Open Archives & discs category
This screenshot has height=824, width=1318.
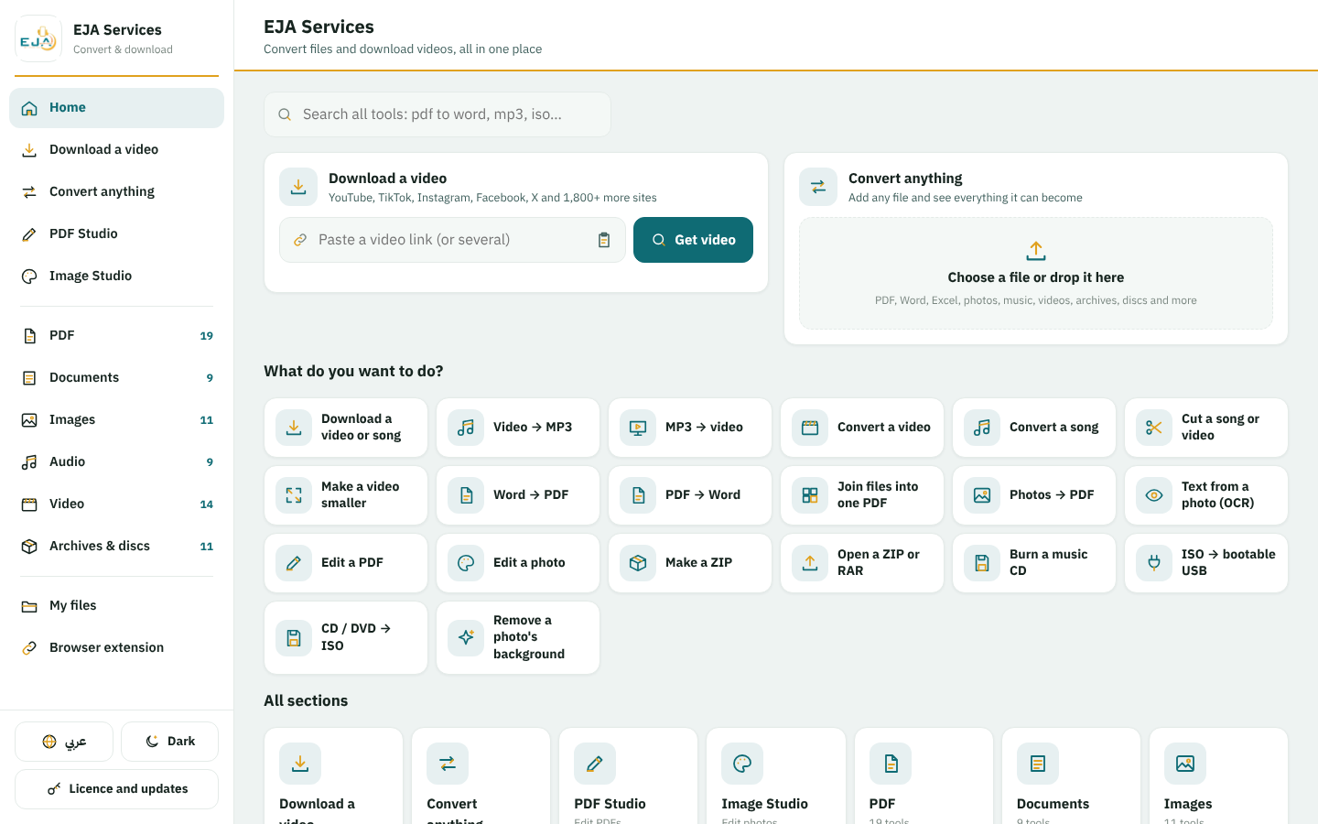[x=116, y=547]
